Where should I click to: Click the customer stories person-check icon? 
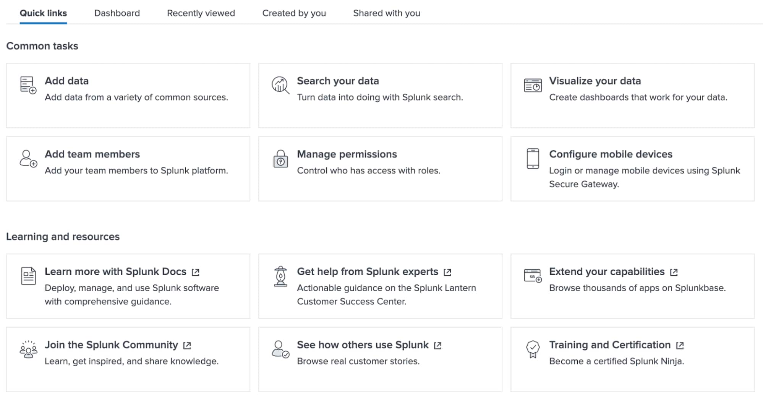point(280,349)
